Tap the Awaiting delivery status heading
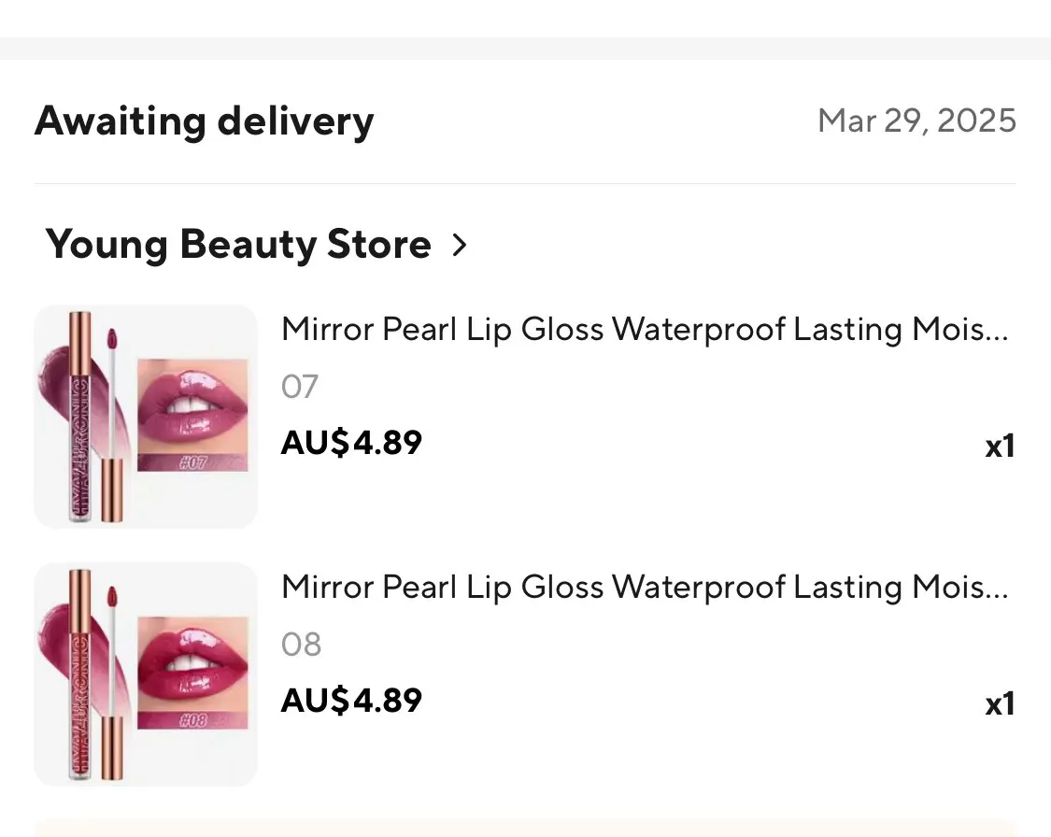The height and width of the screenshot is (837, 1051). click(x=205, y=121)
